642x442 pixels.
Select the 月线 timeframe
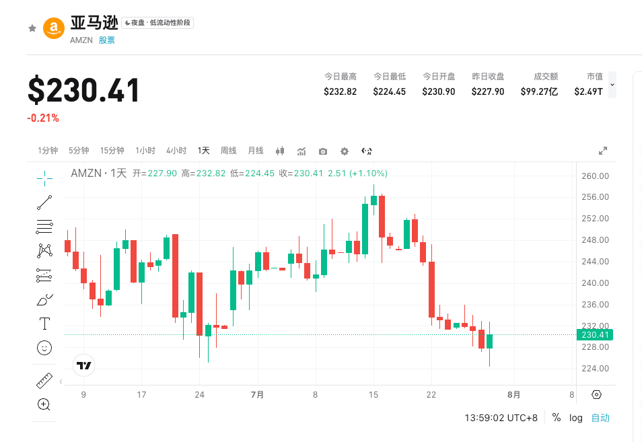coord(256,151)
